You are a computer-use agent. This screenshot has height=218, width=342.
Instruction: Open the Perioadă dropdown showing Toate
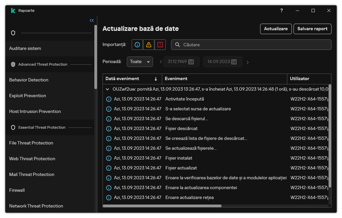pyautogui.click(x=140, y=62)
